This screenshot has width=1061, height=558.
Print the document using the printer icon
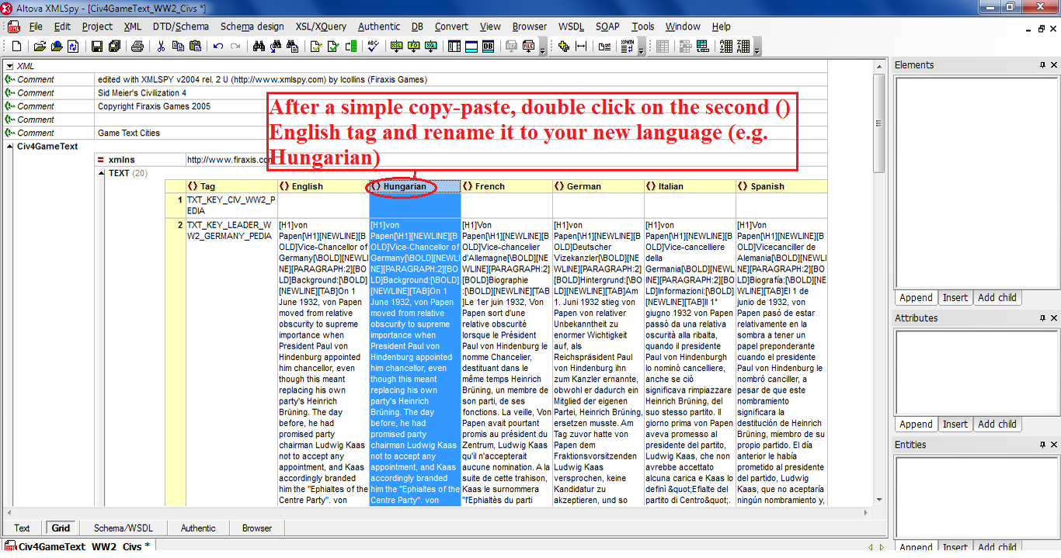pyautogui.click(x=137, y=47)
